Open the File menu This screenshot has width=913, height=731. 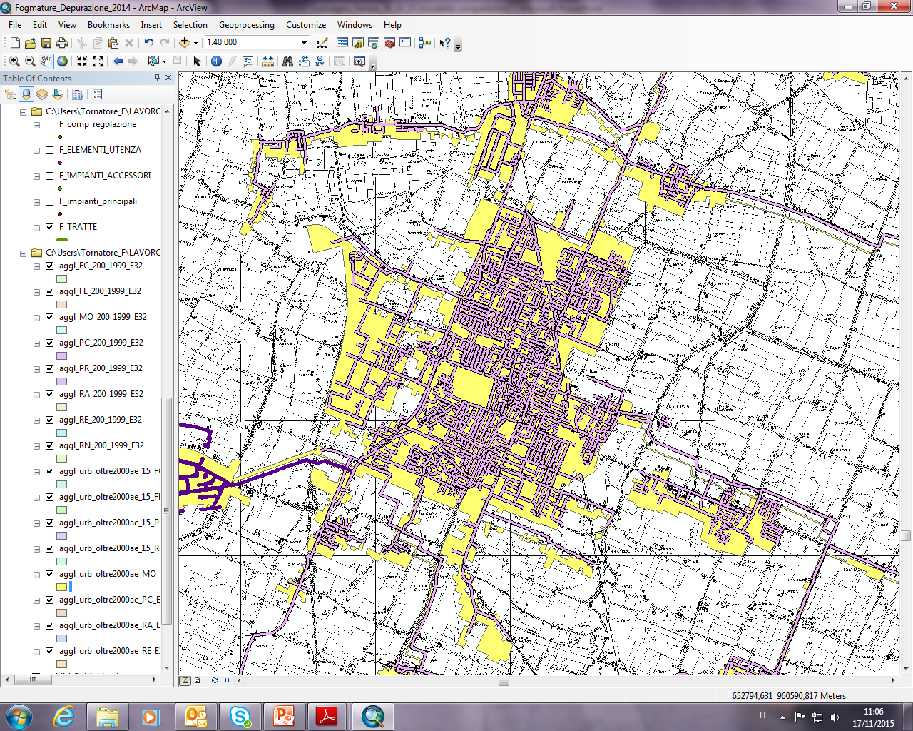point(15,24)
